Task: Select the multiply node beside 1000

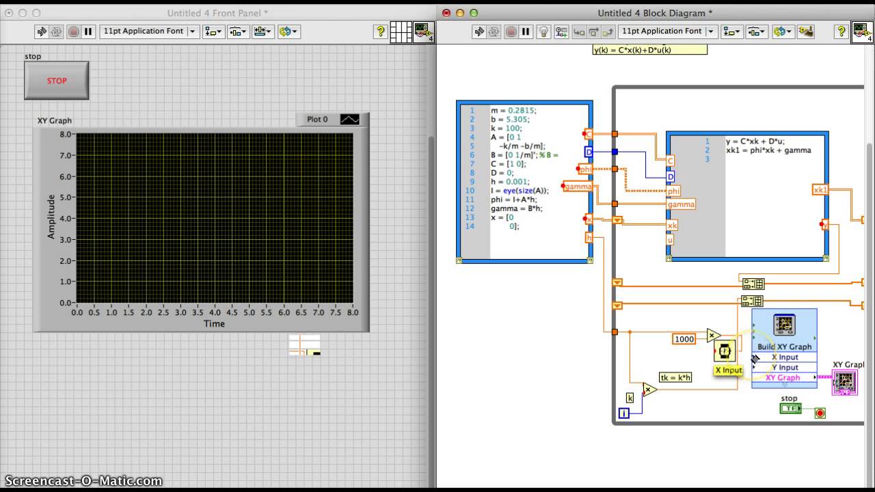Action: tap(714, 336)
